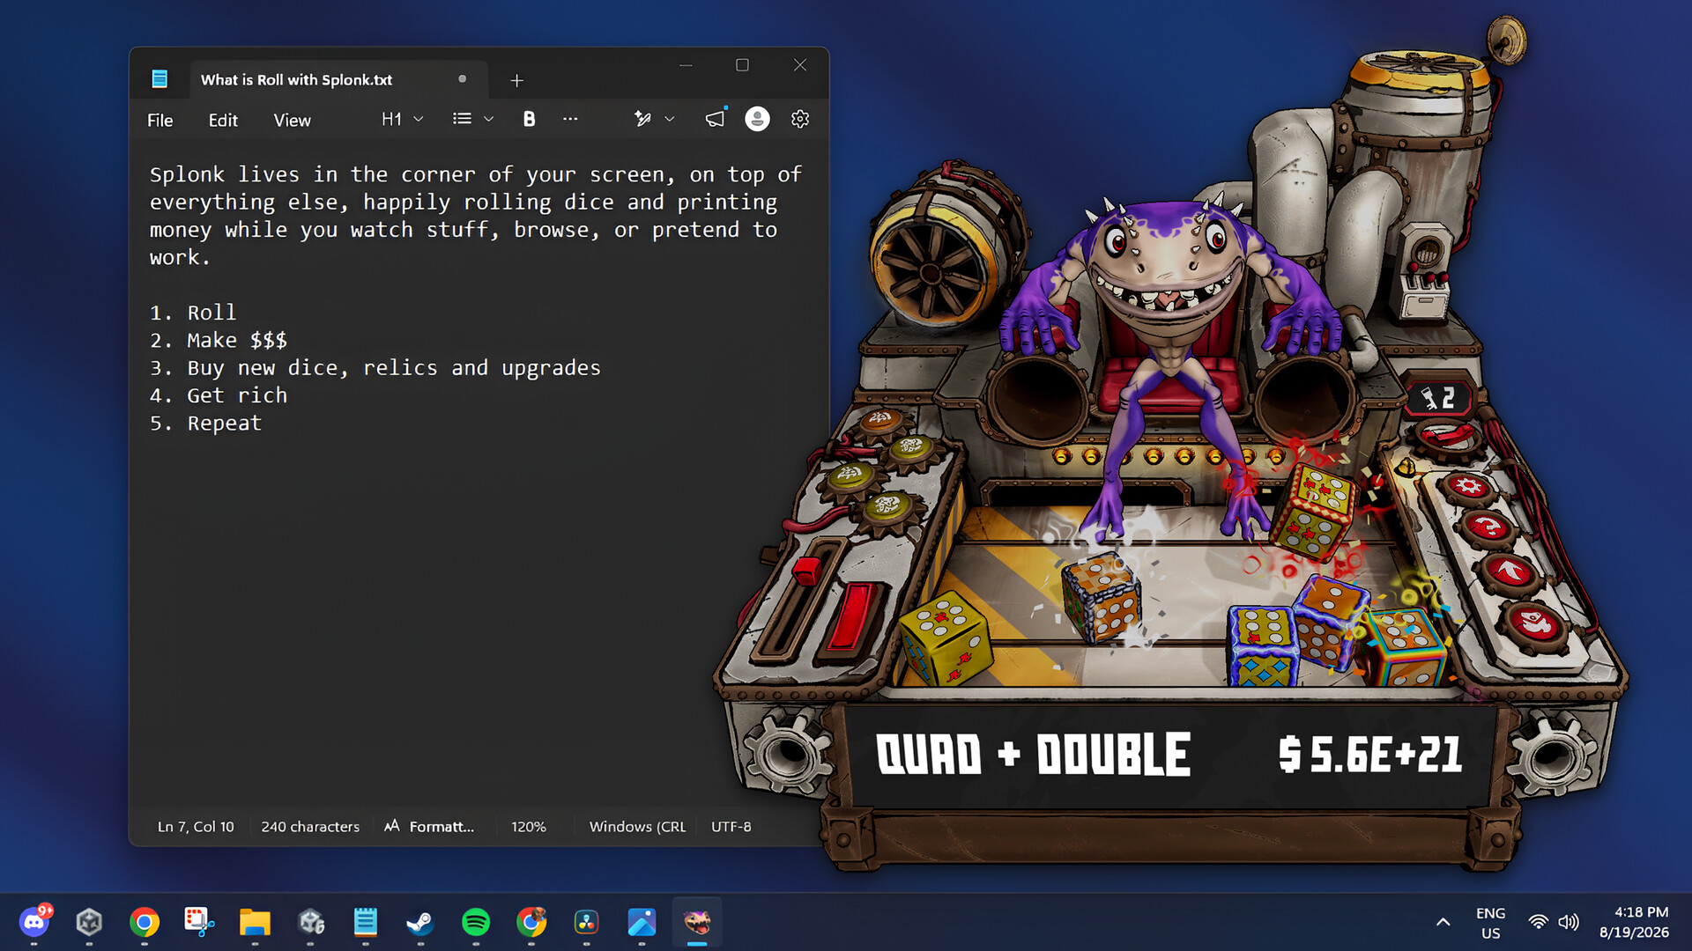The width and height of the screenshot is (1692, 951).
Task: Open Unity Hub from the taskbar
Action: pos(89,922)
